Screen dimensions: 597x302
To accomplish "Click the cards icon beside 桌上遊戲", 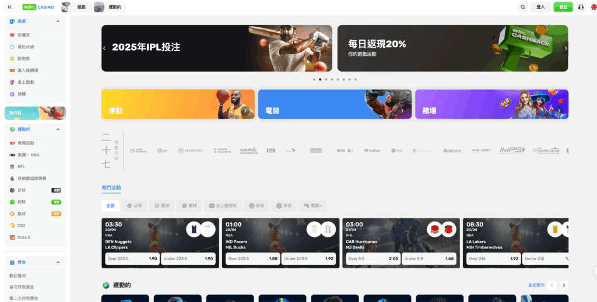I will (12, 82).
